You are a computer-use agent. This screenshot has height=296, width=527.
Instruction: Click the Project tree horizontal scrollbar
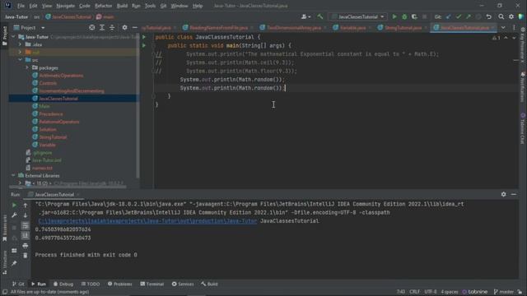click(68, 187)
